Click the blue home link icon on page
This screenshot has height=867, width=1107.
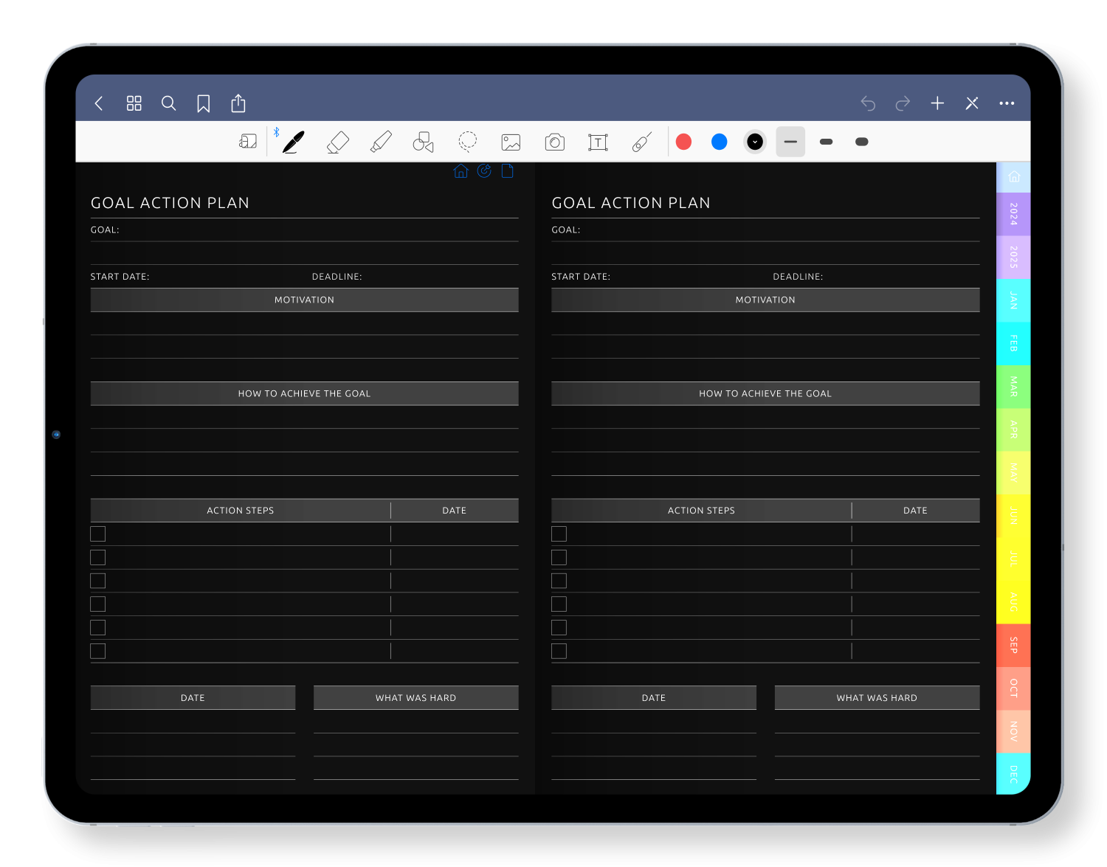coord(461,171)
